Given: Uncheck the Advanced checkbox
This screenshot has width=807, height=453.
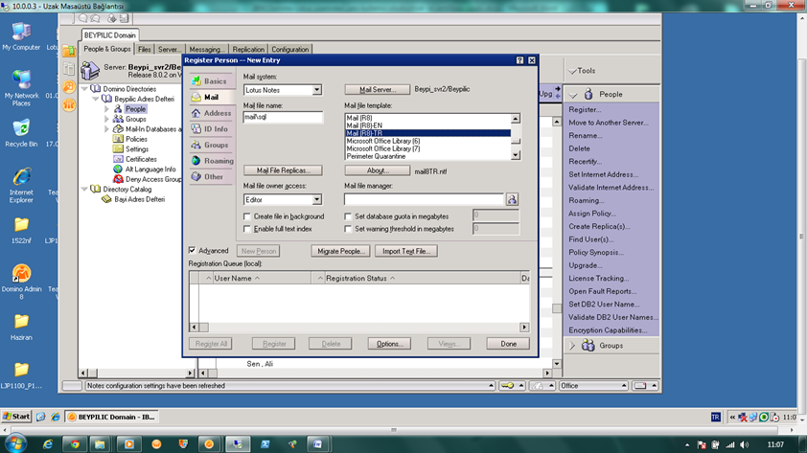Looking at the screenshot, I should pyautogui.click(x=193, y=250).
